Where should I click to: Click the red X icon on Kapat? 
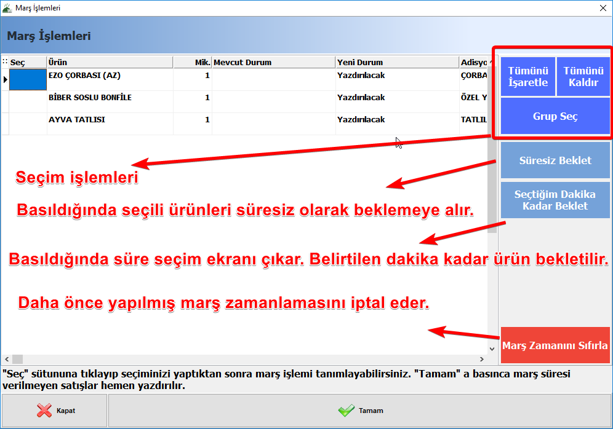(x=44, y=411)
